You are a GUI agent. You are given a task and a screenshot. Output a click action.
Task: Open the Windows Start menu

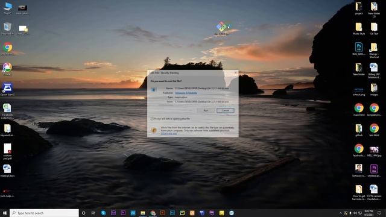tap(5, 213)
